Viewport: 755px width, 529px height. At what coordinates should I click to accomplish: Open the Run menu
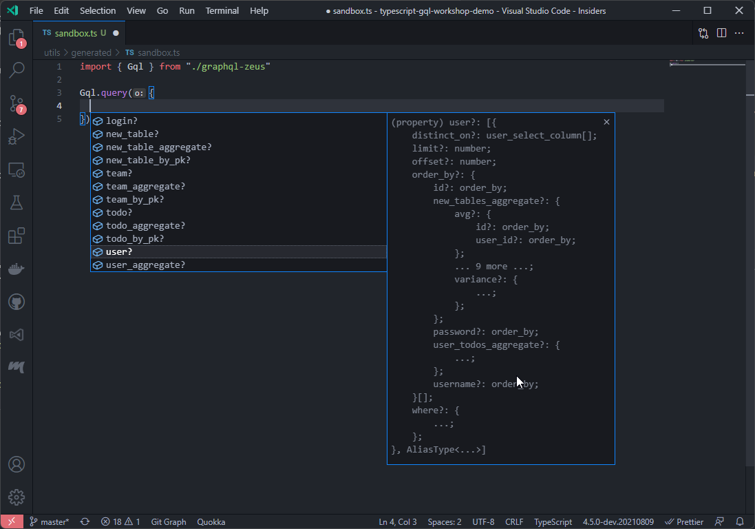pyautogui.click(x=187, y=10)
